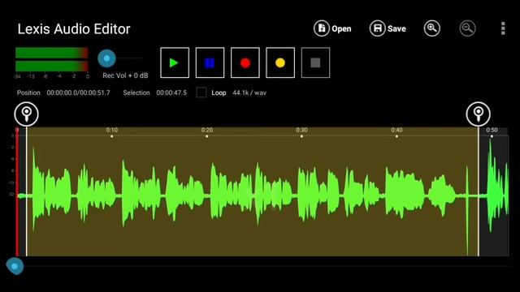Zoom out of the waveform
The width and height of the screenshot is (520, 292).
pyautogui.click(x=467, y=28)
